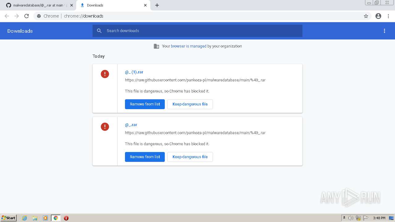
Task: Click the red warning icon for @_ (1).rar
Action: (x=105, y=74)
